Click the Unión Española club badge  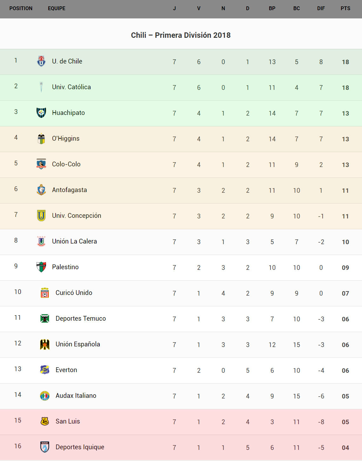(x=45, y=344)
